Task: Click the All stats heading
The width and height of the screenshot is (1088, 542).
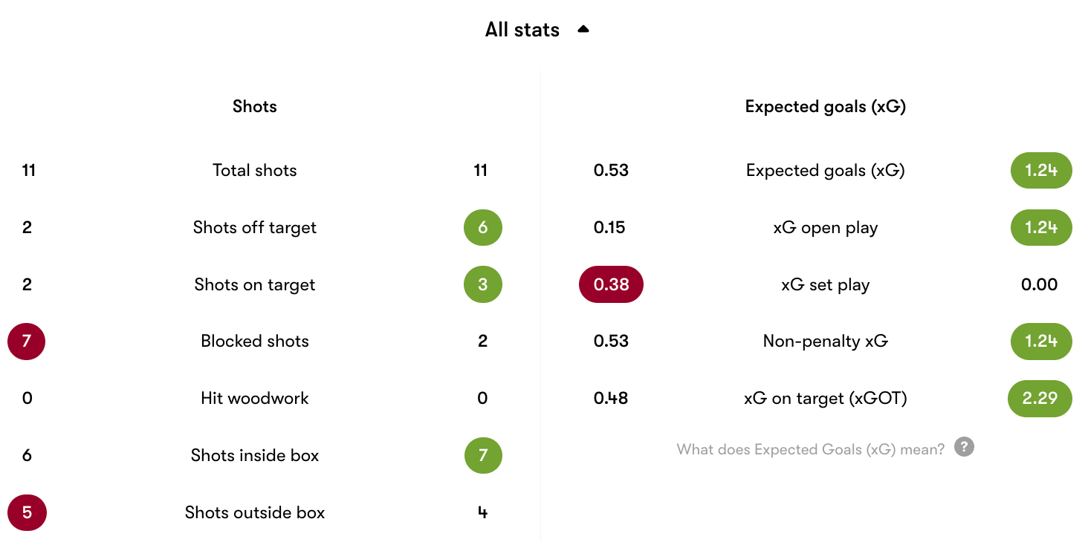Action: [x=522, y=30]
